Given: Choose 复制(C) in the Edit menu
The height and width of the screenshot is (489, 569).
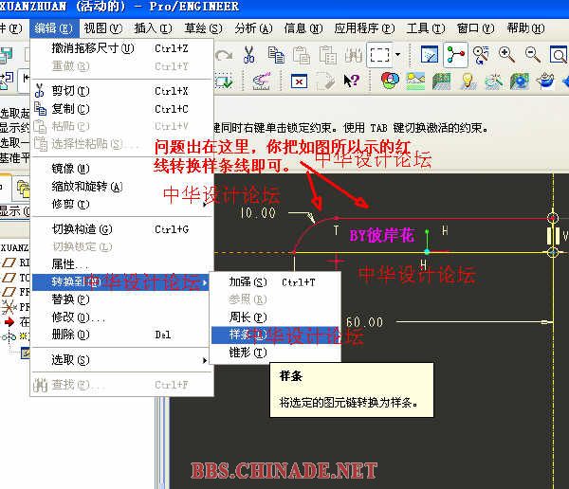Looking at the screenshot, I should pyautogui.click(x=121, y=108).
